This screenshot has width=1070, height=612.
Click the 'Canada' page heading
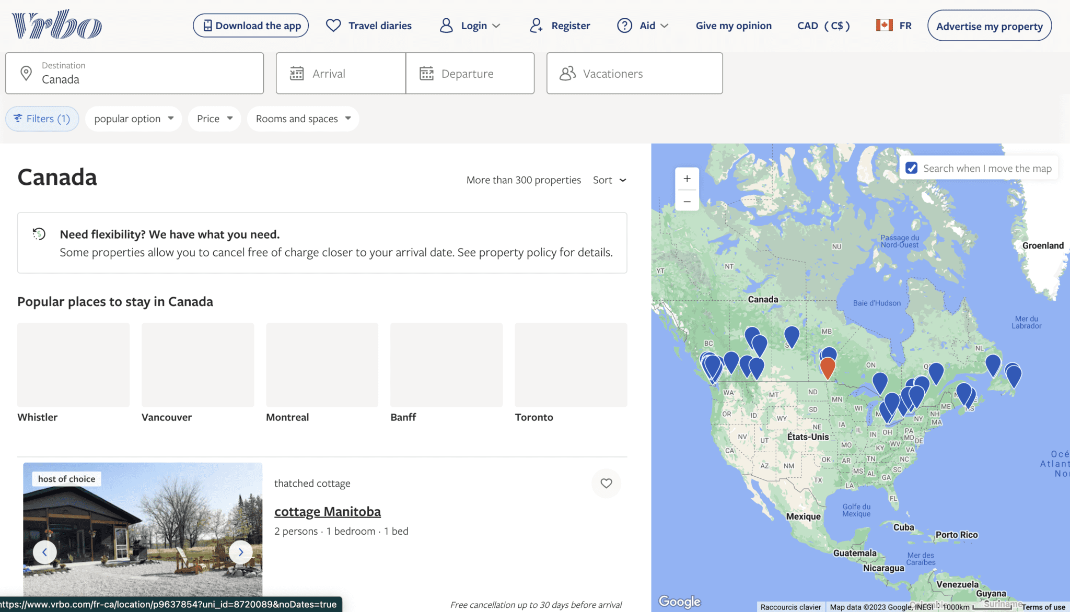57,177
